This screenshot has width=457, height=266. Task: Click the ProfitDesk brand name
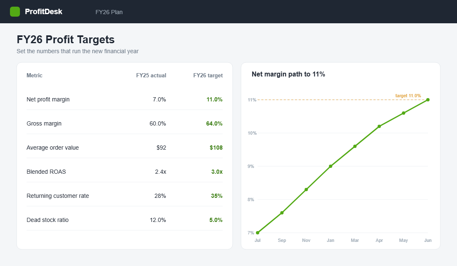(44, 12)
